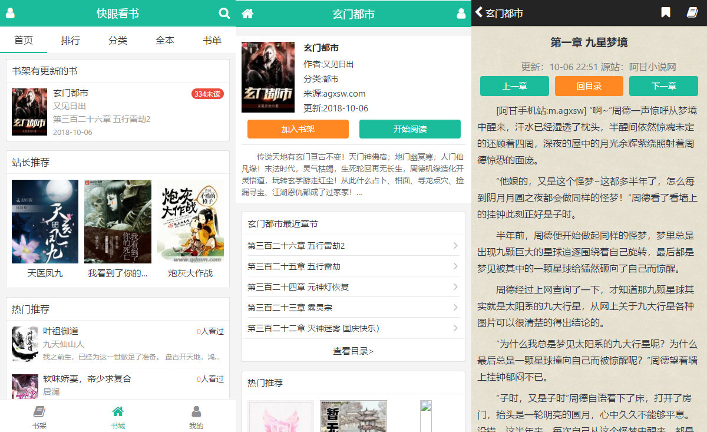707x432 pixels.
Task: Switch to the 书单 tab
Action: click(212, 40)
